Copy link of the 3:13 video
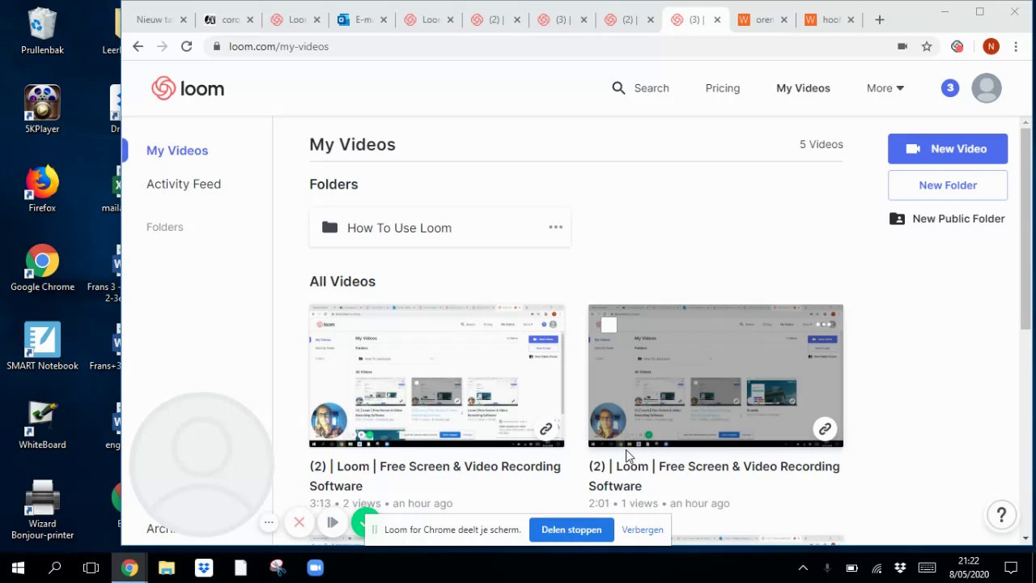Screen dimensions: 1036x583 [x=546, y=428]
